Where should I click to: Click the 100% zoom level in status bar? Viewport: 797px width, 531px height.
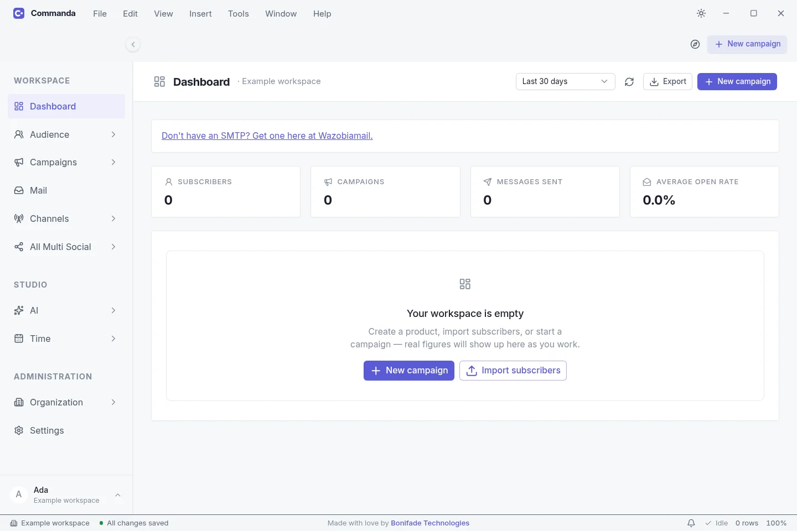point(777,523)
